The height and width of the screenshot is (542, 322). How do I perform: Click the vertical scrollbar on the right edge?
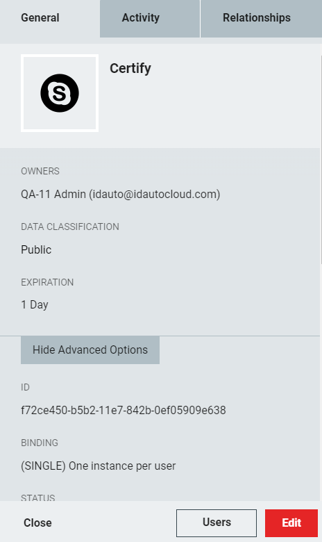(x=321, y=159)
